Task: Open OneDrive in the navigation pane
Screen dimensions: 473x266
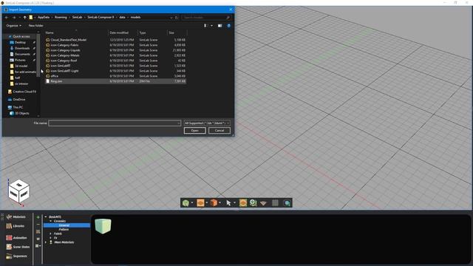Action: [x=19, y=99]
